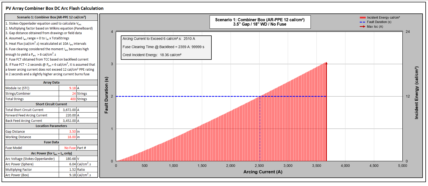Click the Fault Duration (s) axis title

click(106, 95)
